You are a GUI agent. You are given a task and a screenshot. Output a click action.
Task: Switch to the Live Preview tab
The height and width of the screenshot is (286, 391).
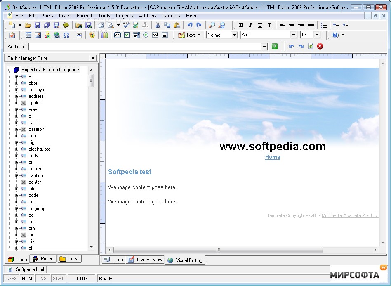coord(145,260)
